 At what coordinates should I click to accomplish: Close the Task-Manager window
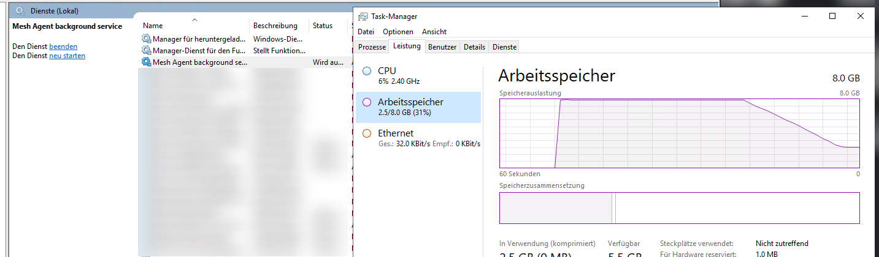pyautogui.click(x=861, y=17)
